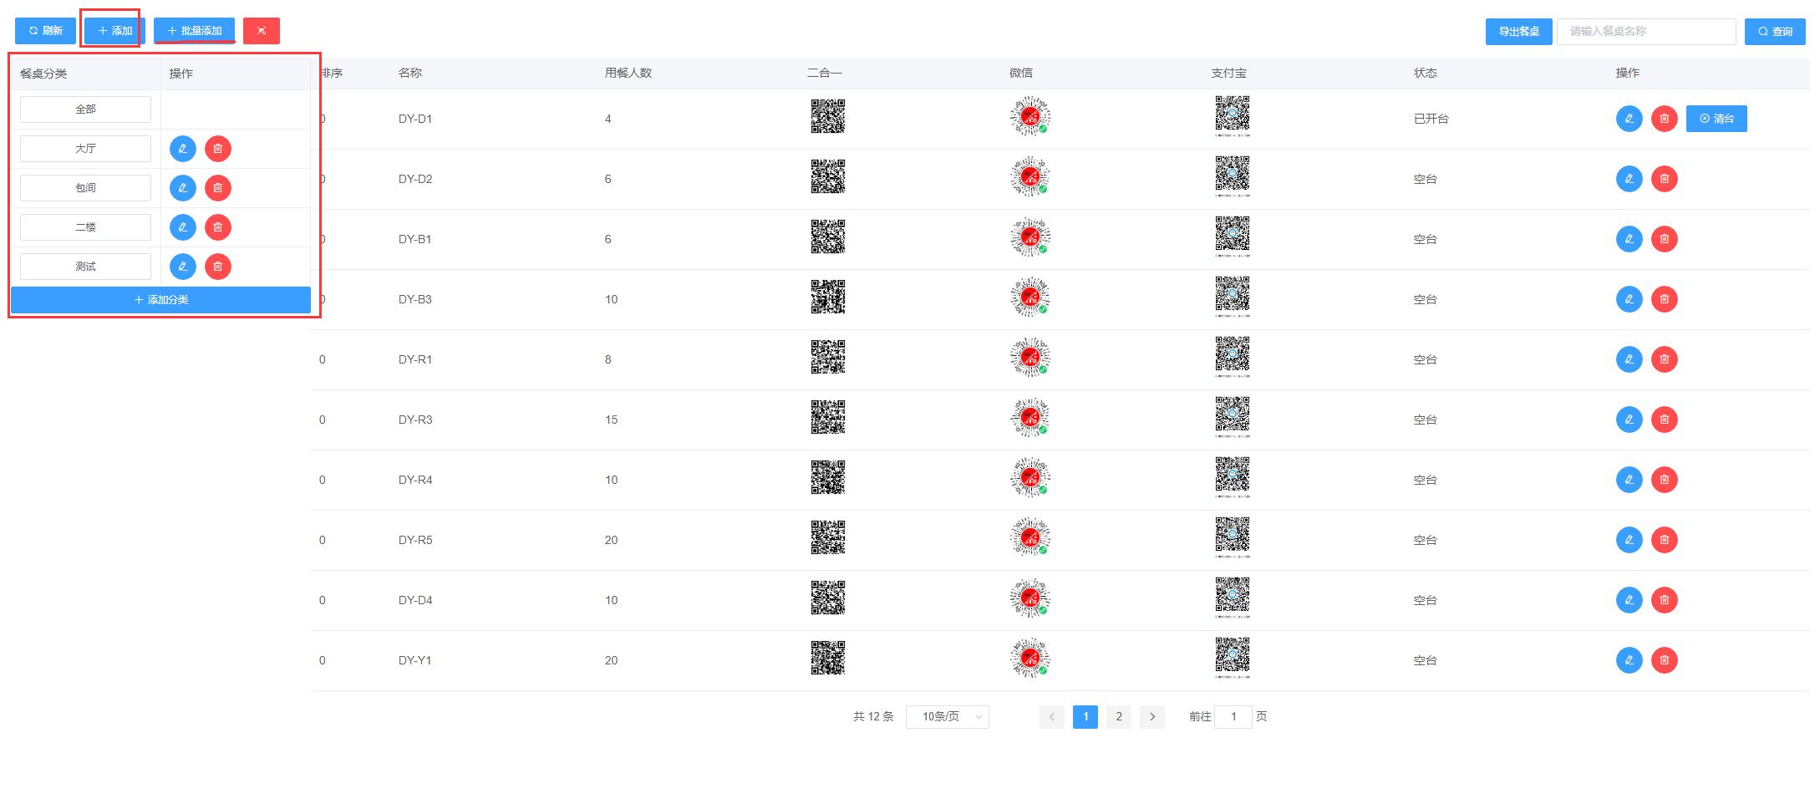
Task: Select pagination page 1
Action: (x=1085, y=717)
